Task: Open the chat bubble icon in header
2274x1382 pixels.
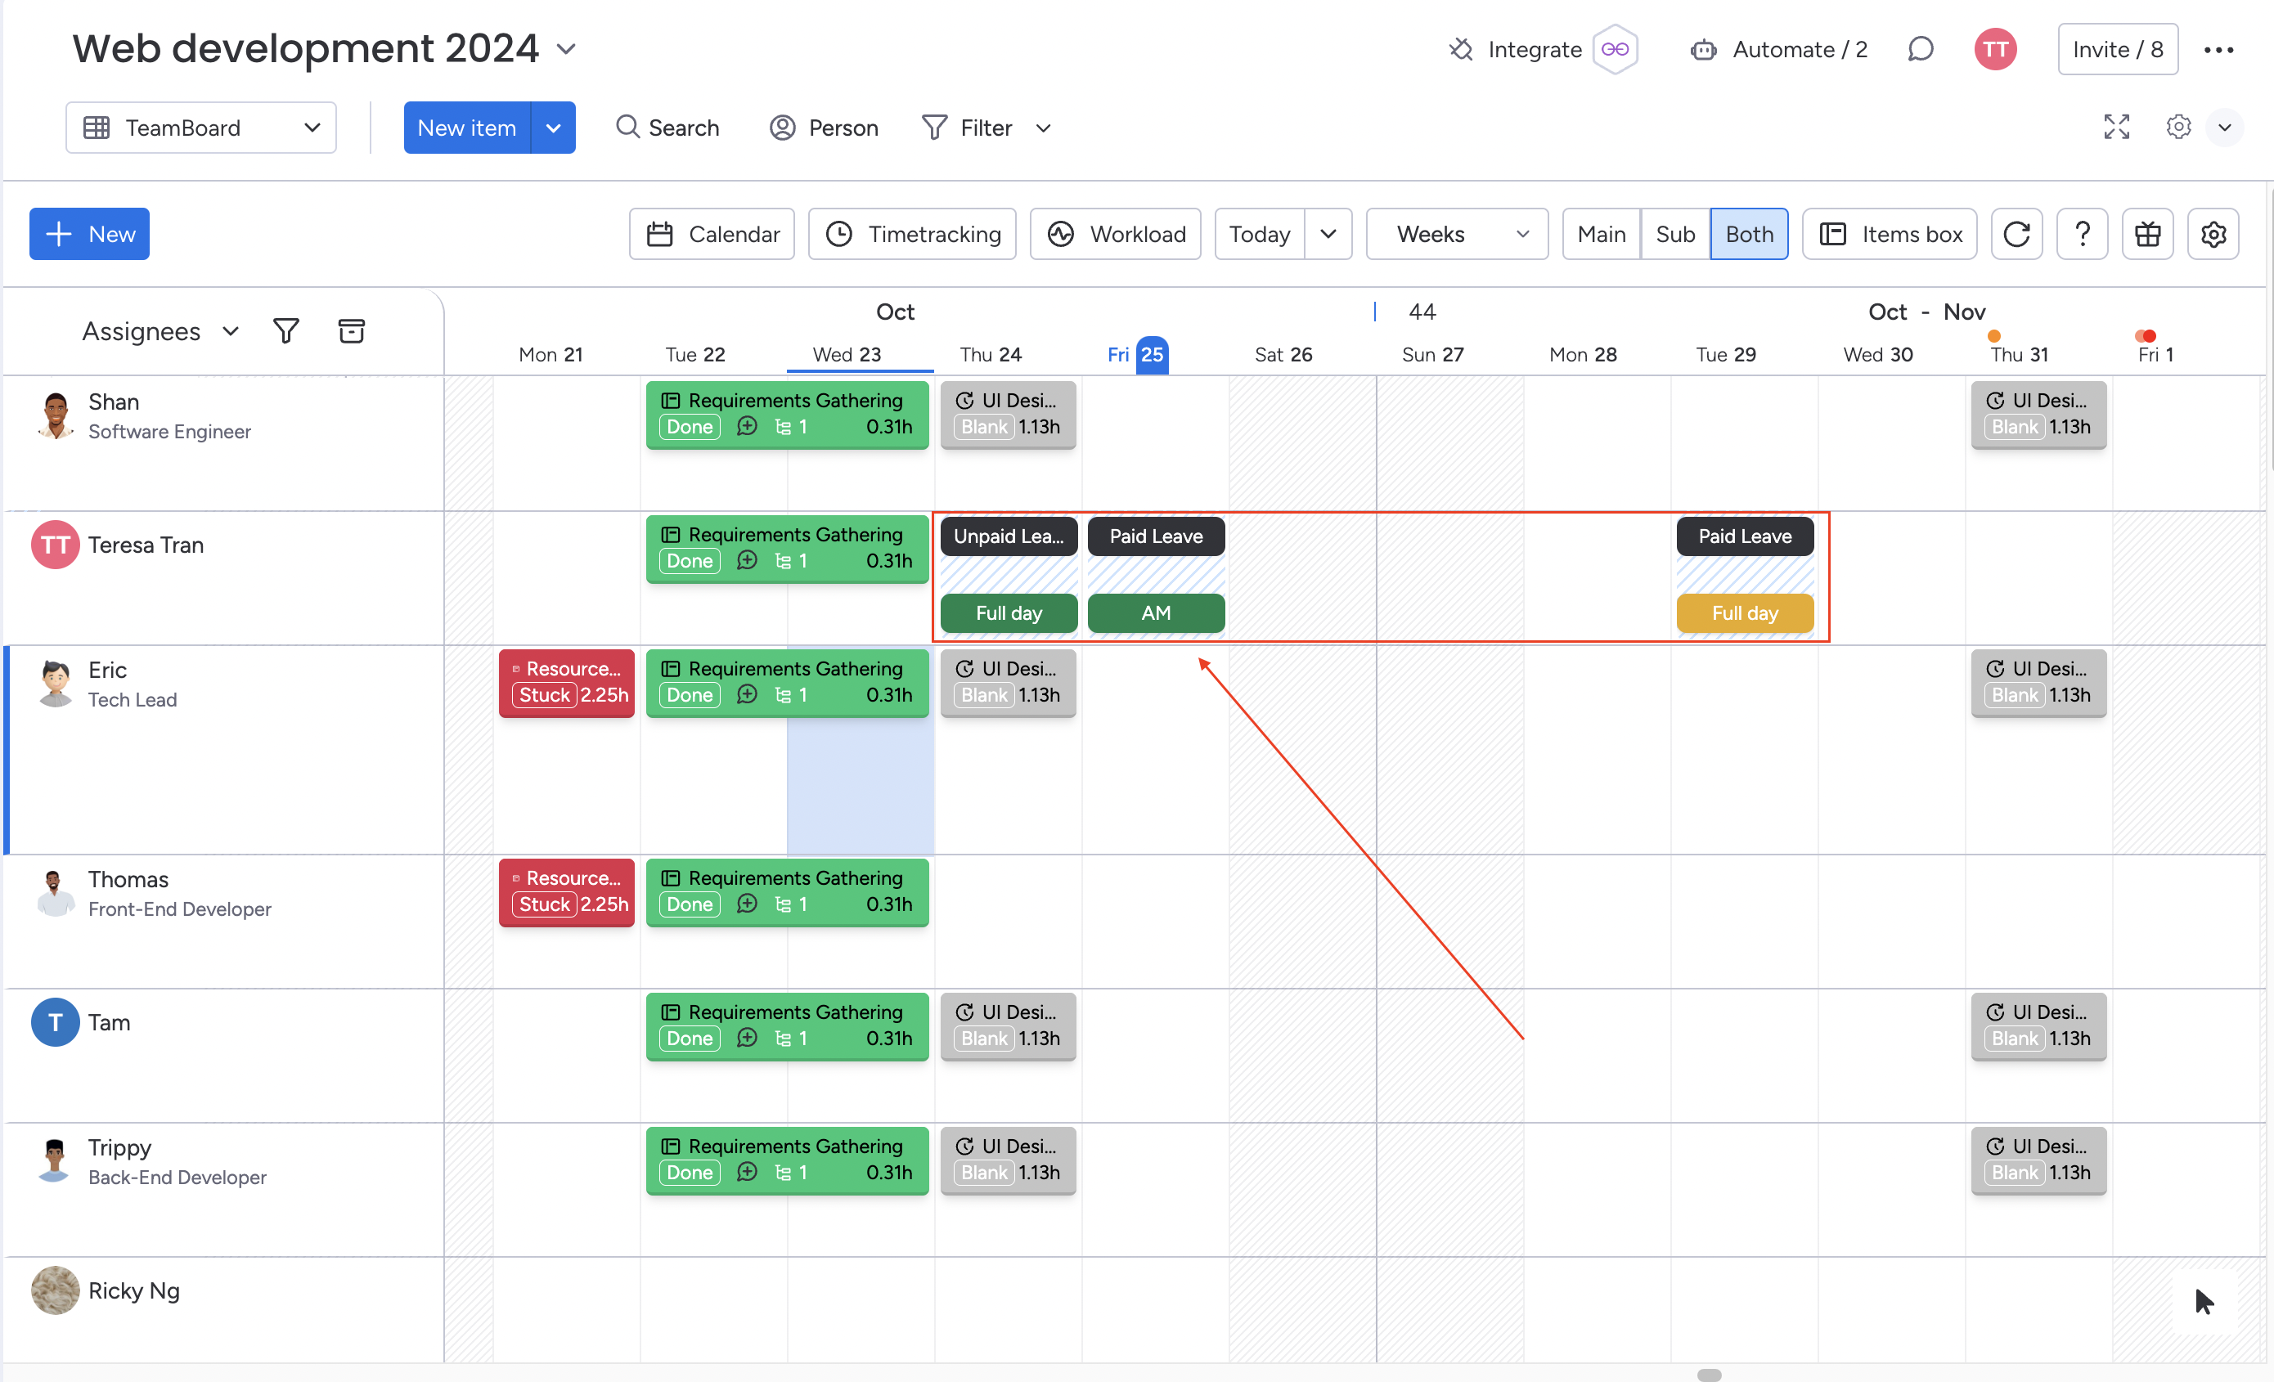Action: (1921, 49)
